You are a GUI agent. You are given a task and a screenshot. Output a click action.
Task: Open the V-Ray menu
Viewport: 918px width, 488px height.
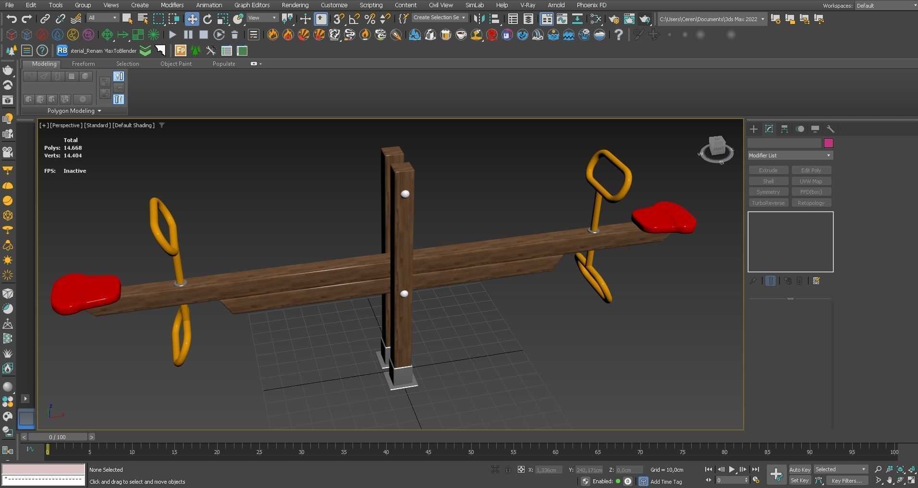point(527,5)
